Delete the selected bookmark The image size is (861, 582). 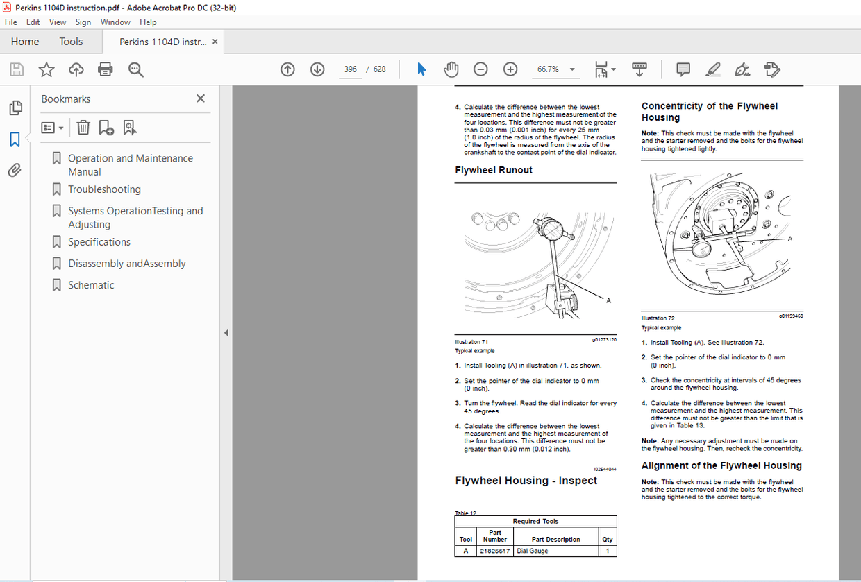point(83,127)
